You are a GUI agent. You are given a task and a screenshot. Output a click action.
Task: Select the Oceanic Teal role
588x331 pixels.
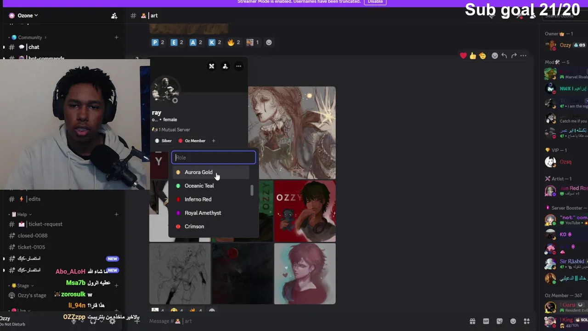[x=211, y=186]
